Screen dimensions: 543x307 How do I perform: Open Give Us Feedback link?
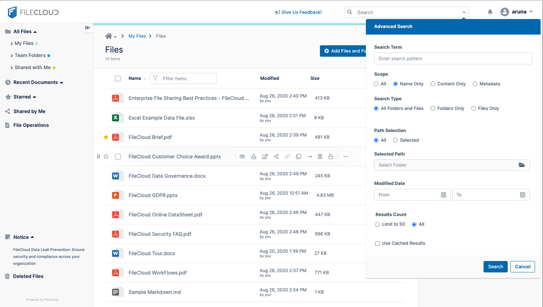(298, 12)
